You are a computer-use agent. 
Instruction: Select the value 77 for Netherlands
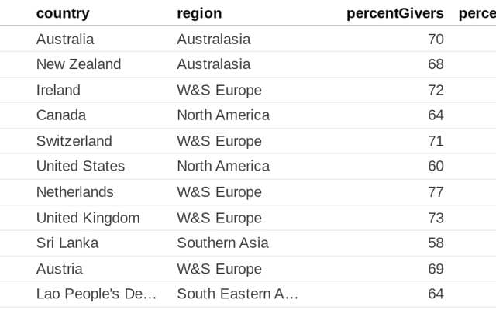click(x=436, y=192)
